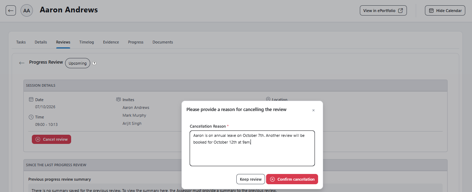
Task: Click Previous progress review summary heading
Action: 59,179
